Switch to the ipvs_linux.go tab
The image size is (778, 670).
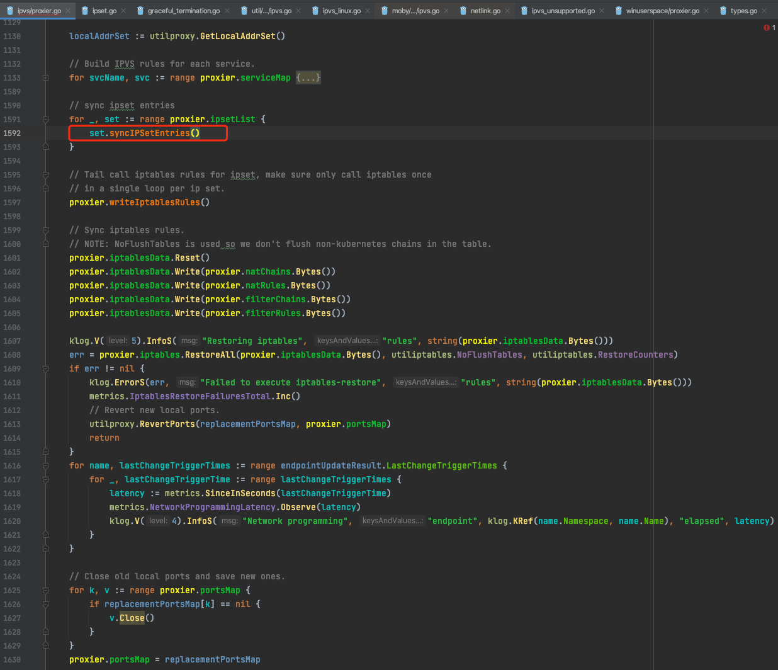[342, 11]
